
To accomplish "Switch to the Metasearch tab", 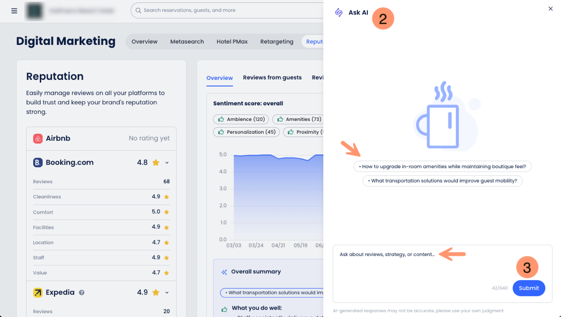I will point(187,41).
